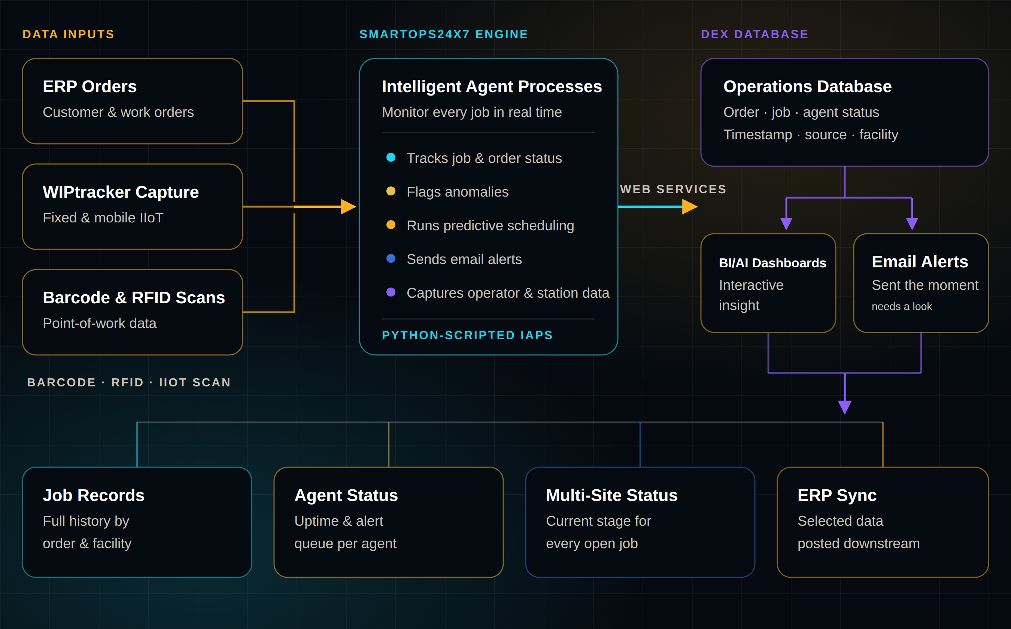The image size is (1011, 629).
Task: Click 'Order · job · agent status' text
Action: coord(801,112)
